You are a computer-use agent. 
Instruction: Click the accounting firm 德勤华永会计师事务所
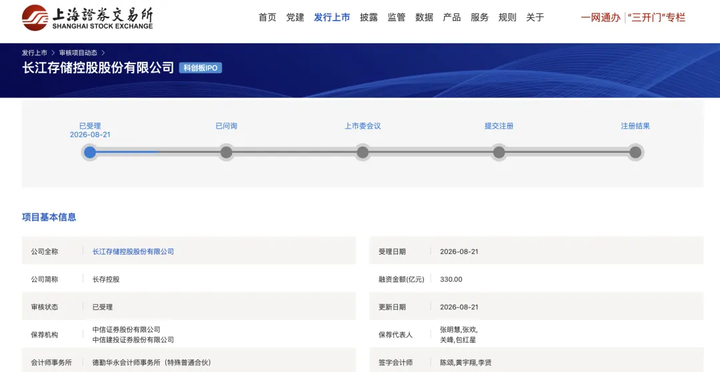pos(151,363)
